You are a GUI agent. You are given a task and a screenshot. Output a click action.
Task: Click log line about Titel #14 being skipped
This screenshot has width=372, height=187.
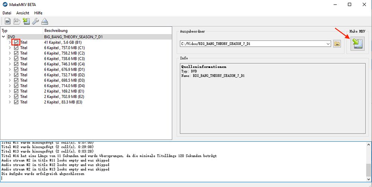pos(109,156)
